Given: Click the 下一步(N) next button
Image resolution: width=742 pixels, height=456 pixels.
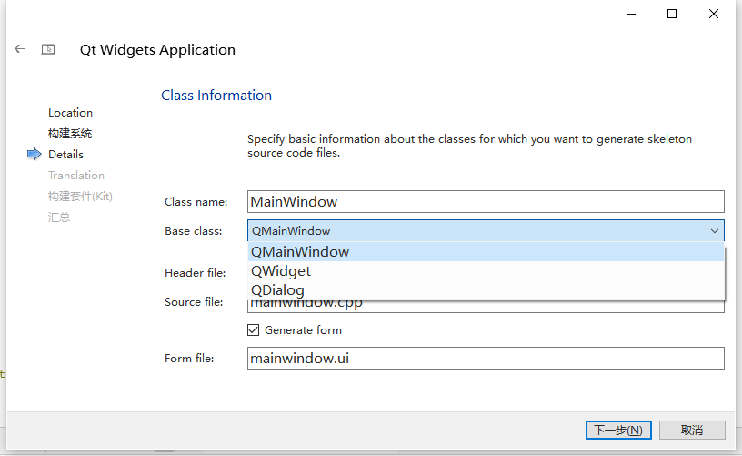Looking at the screenshot, I should tap(618, 430).
